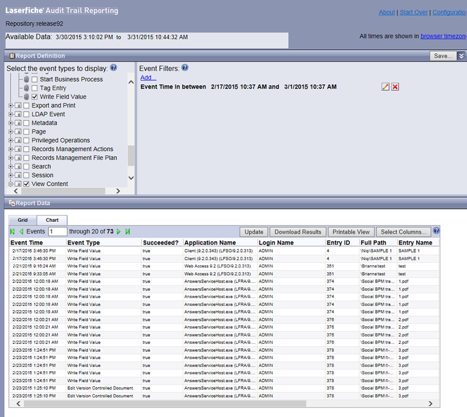This screenshot has width=467, height=417.
Task: Uncheck the View Content checkbox
Action: (26, 184)
